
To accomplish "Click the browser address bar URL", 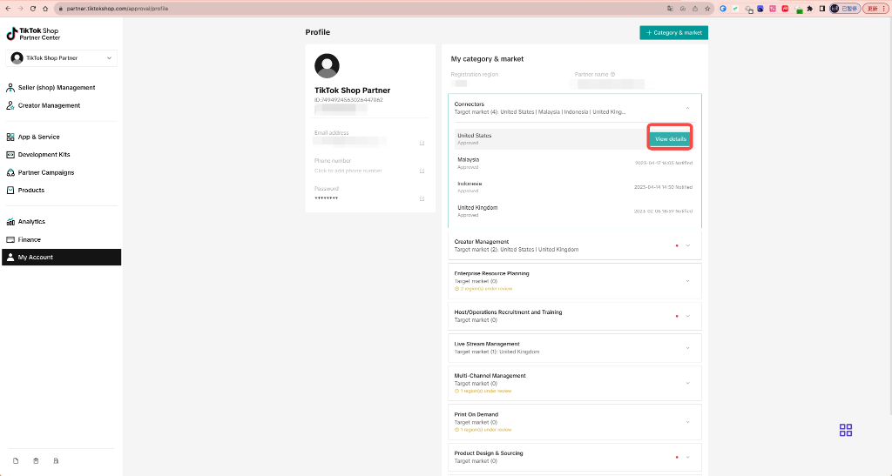I will 118,9.
